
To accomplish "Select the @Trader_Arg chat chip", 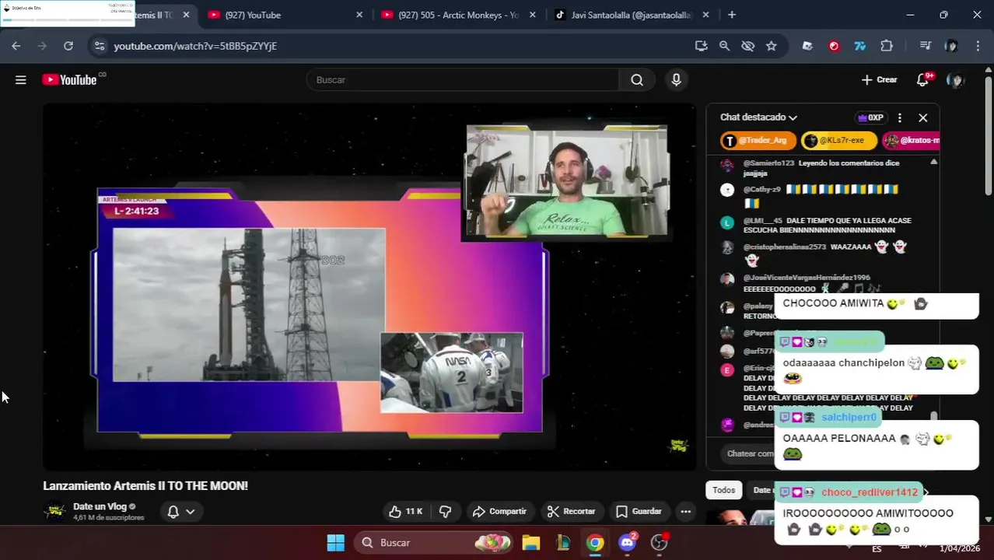I will pyautogui.click(x=758, y=140).
